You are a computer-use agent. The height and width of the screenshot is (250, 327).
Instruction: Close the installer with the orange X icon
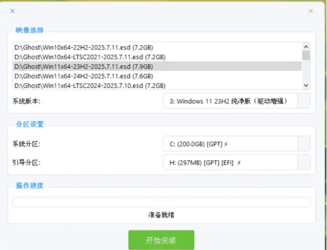coord(310,11)
